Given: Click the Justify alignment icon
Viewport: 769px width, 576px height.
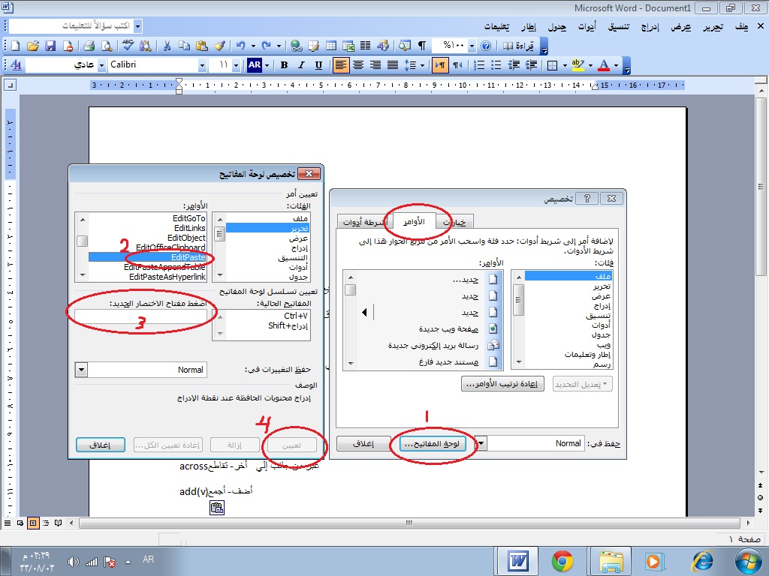Looking at the screenshot, I should pyautogui.click(x=392, y=64).
